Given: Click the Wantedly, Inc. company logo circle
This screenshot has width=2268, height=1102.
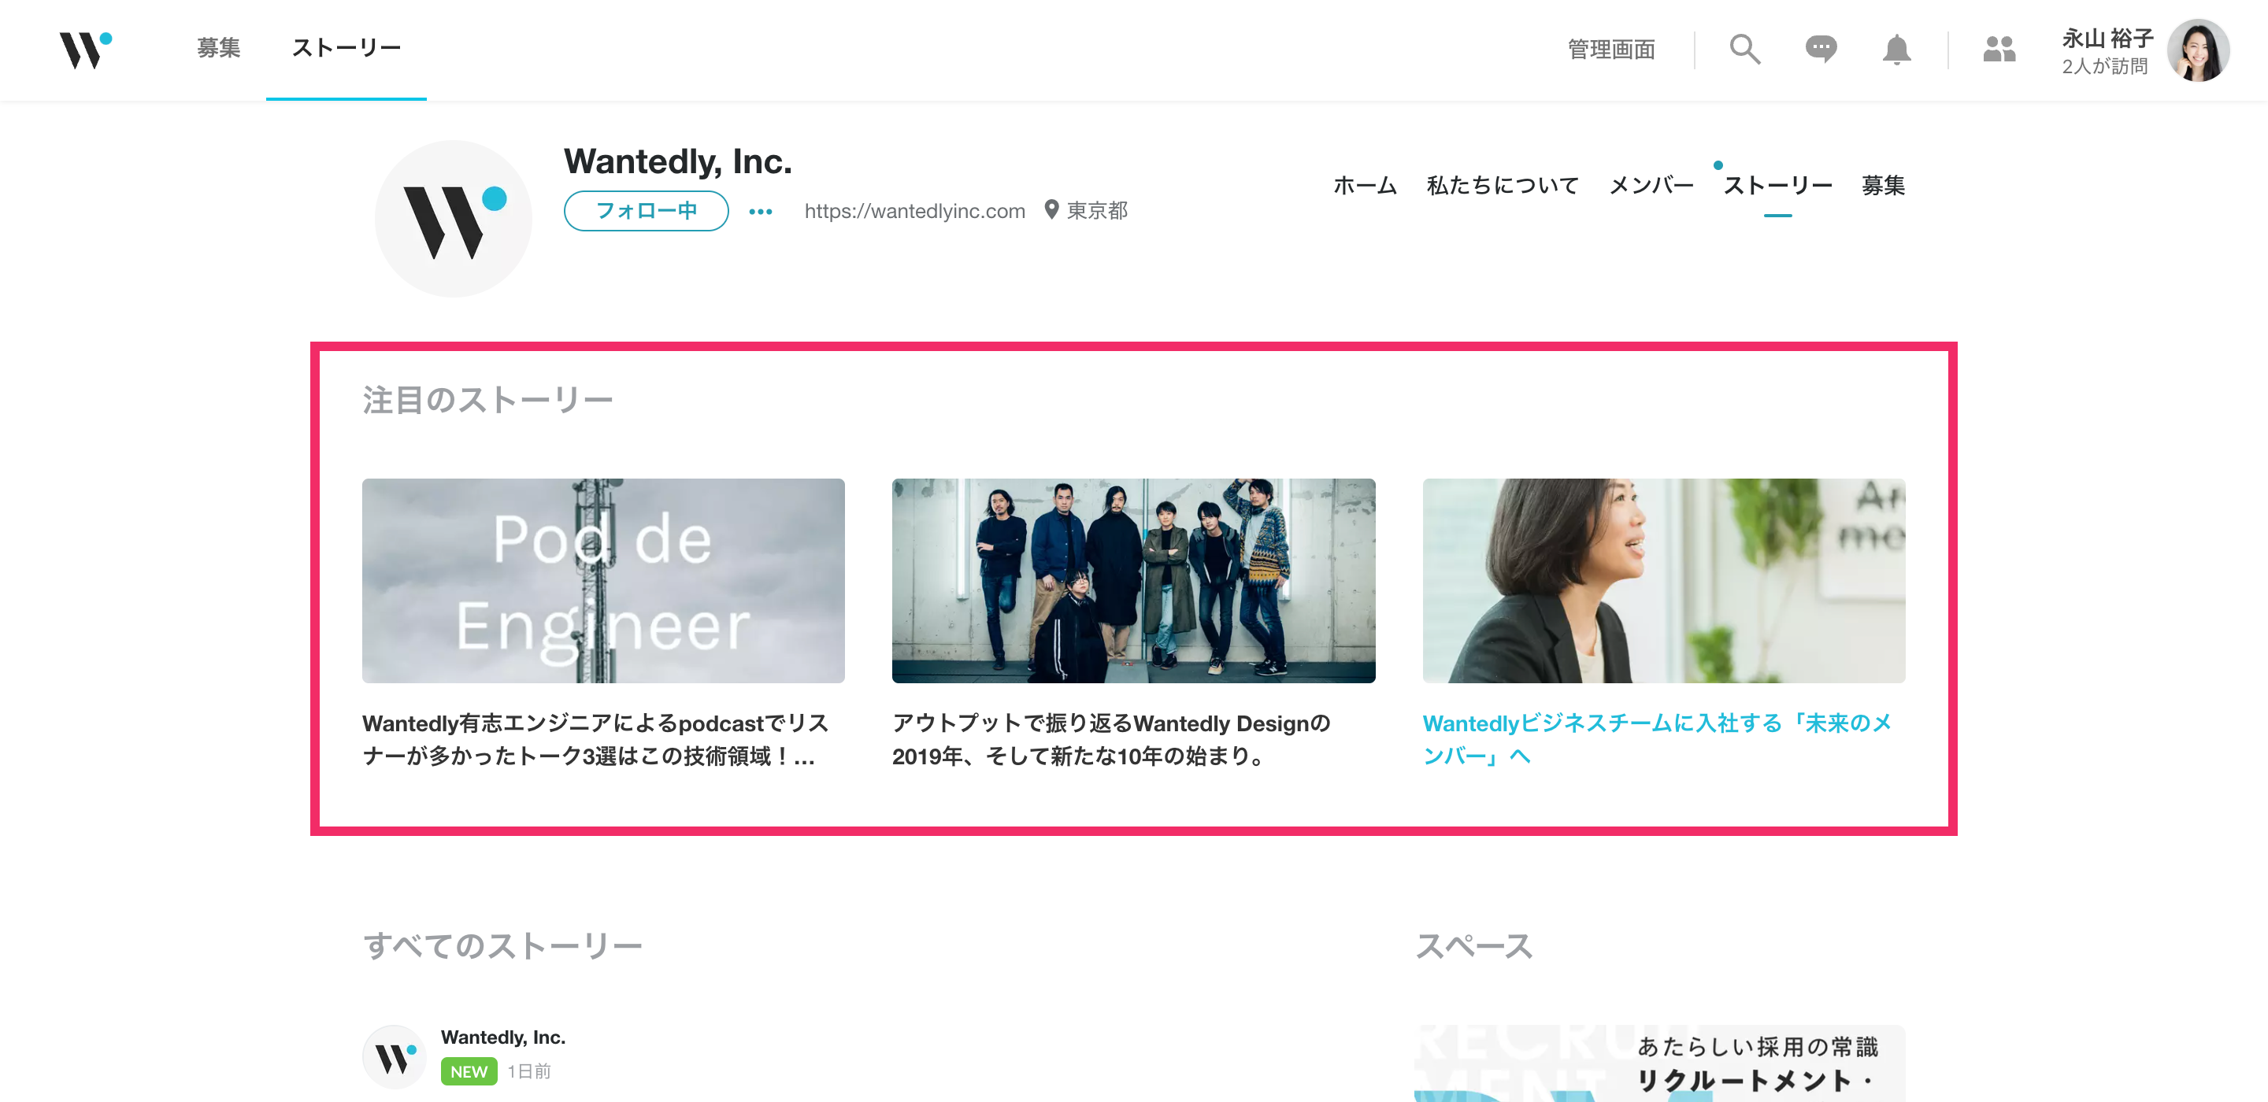Looking at the screenshot, I should [x=454, y=218].
